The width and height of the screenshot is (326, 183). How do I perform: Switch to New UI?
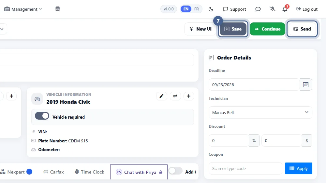200,29
